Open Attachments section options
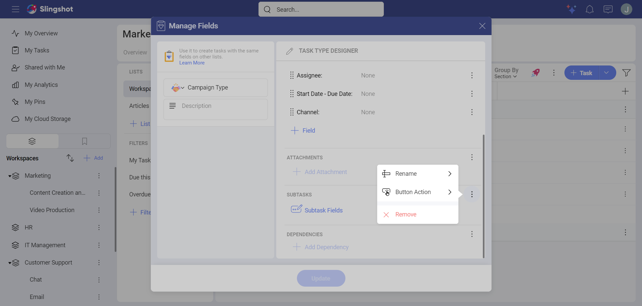This screenshot has height=306, width=642. coord(472,157)
